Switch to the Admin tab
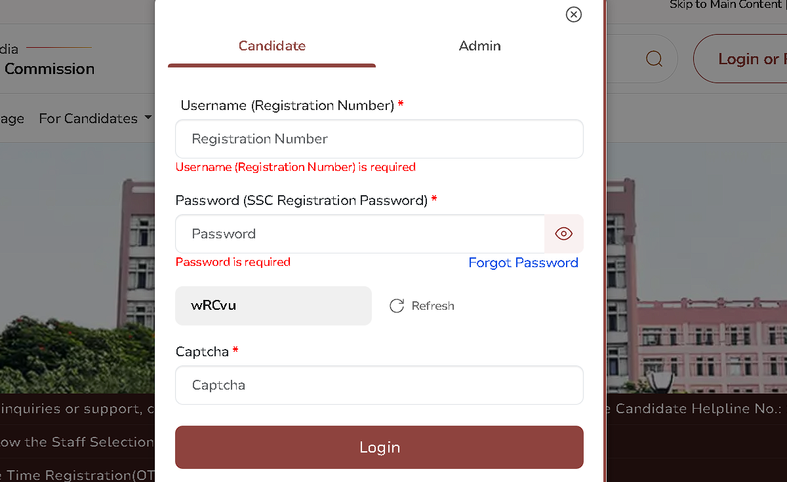Screen dimensions: 787x482 pos(479,46)
